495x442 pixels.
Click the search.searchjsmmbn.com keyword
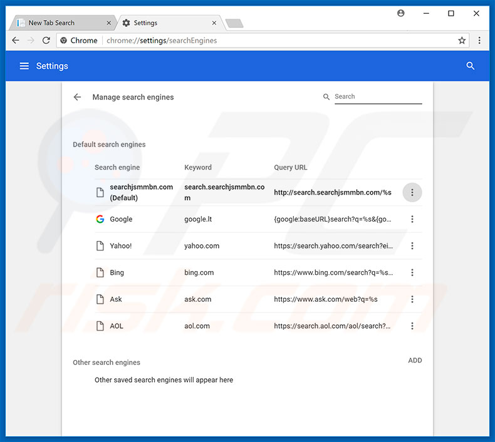[224, 192]
